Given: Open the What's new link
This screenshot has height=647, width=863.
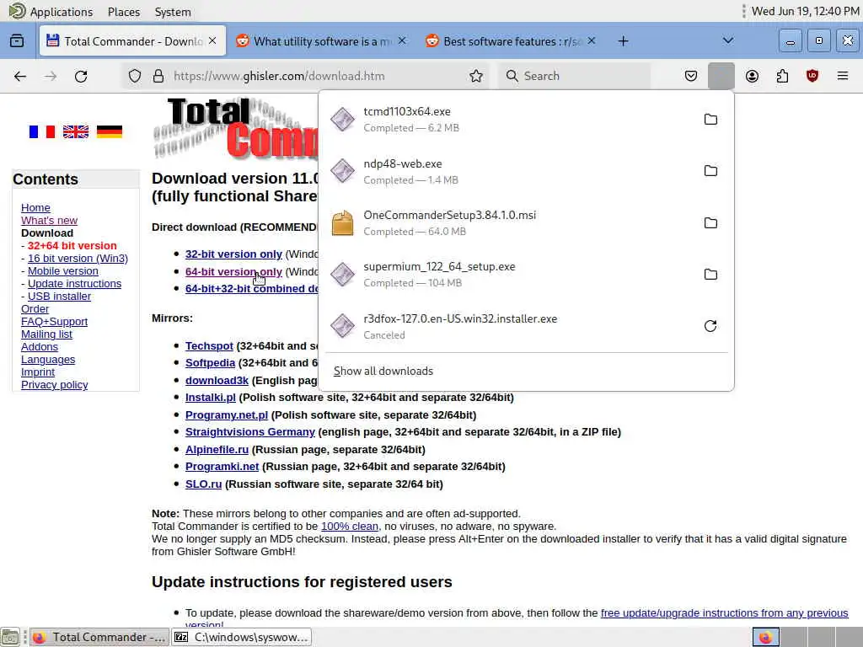Looking at the screenshot, I should pos(49,220).
